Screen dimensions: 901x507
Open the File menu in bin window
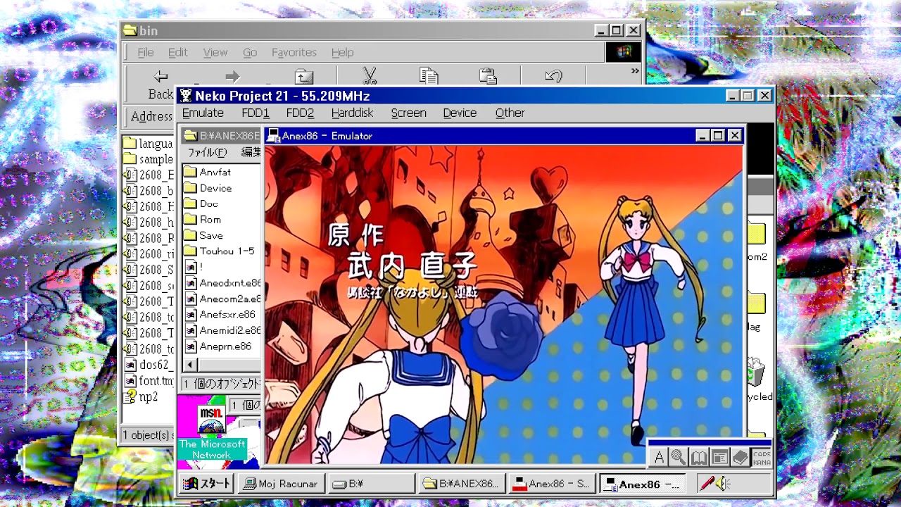tap(146, 52)
